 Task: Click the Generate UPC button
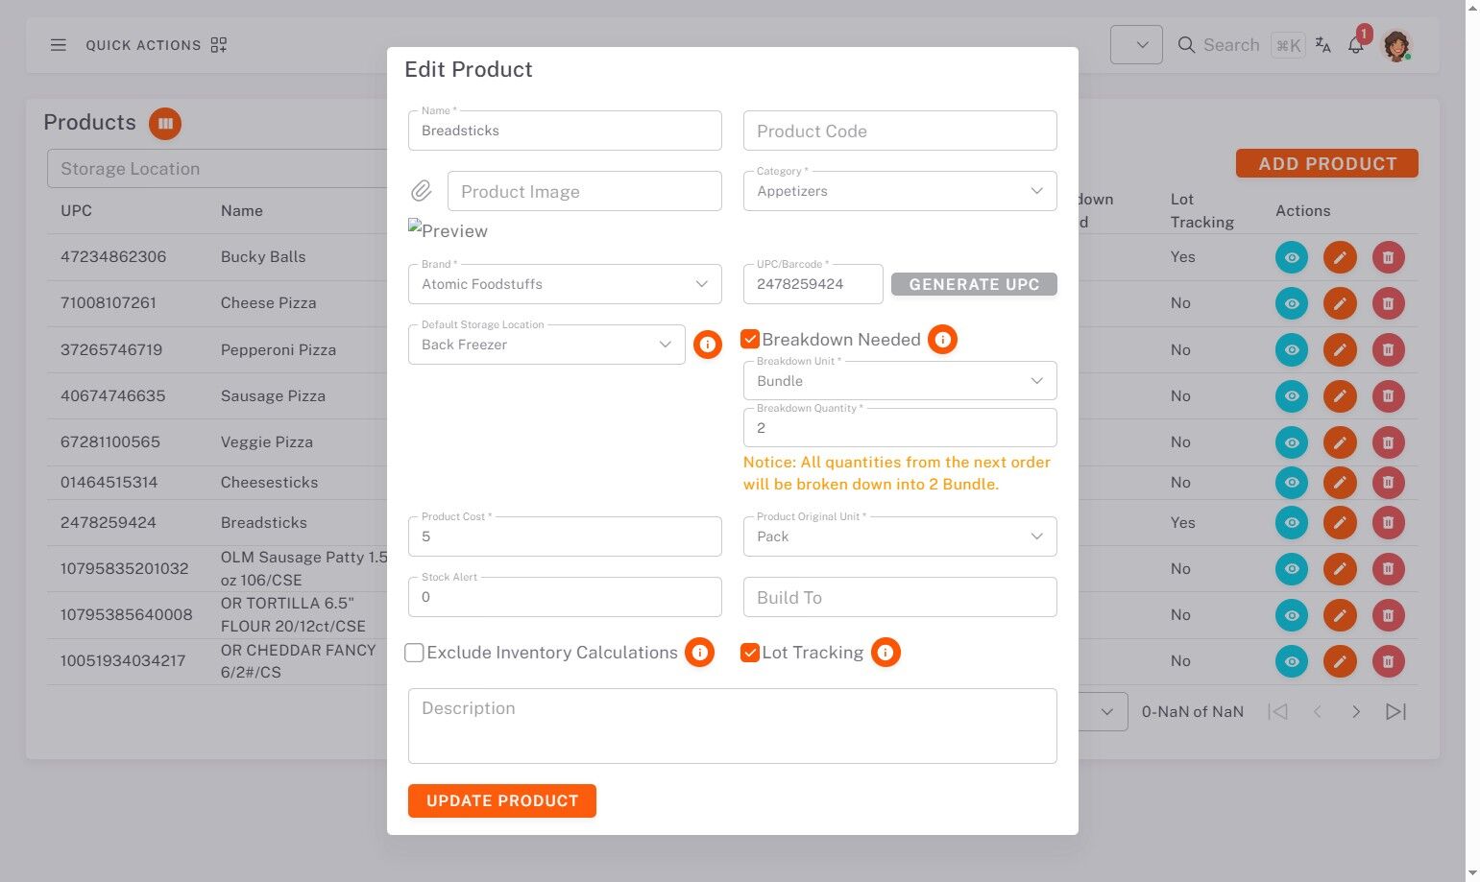[x=974, y=284]
